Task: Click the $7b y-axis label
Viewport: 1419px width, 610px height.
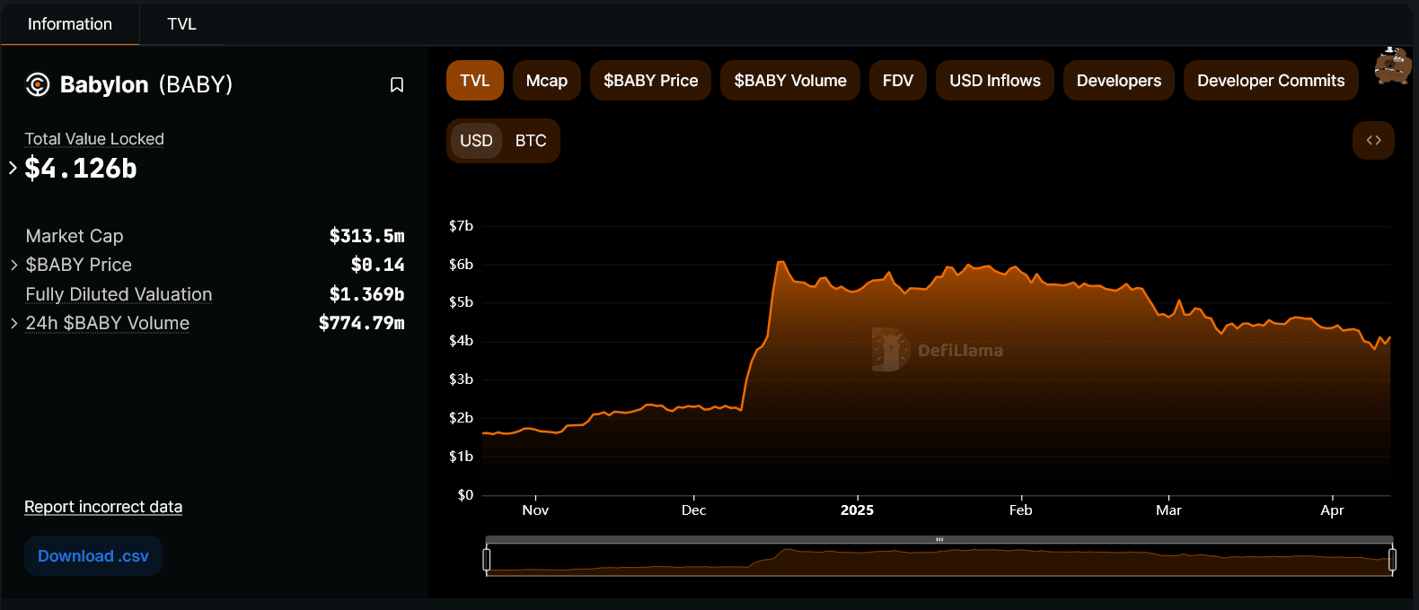Action: coord(461,226)
